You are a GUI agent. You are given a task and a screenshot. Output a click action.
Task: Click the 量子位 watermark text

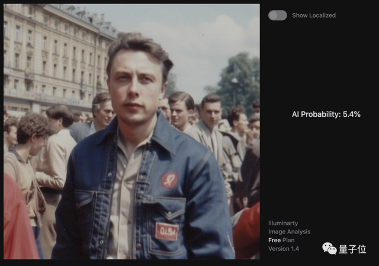click(352, 249)
